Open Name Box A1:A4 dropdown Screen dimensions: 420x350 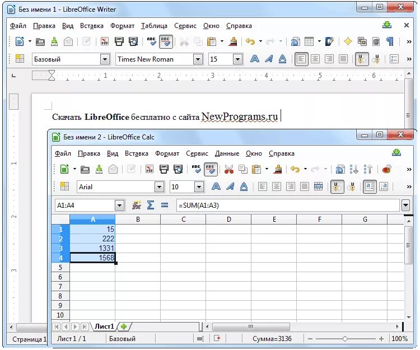tap(119, 206)
